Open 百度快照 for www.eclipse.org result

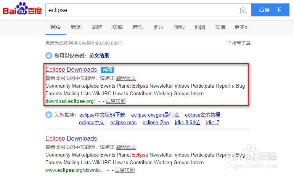125,170
